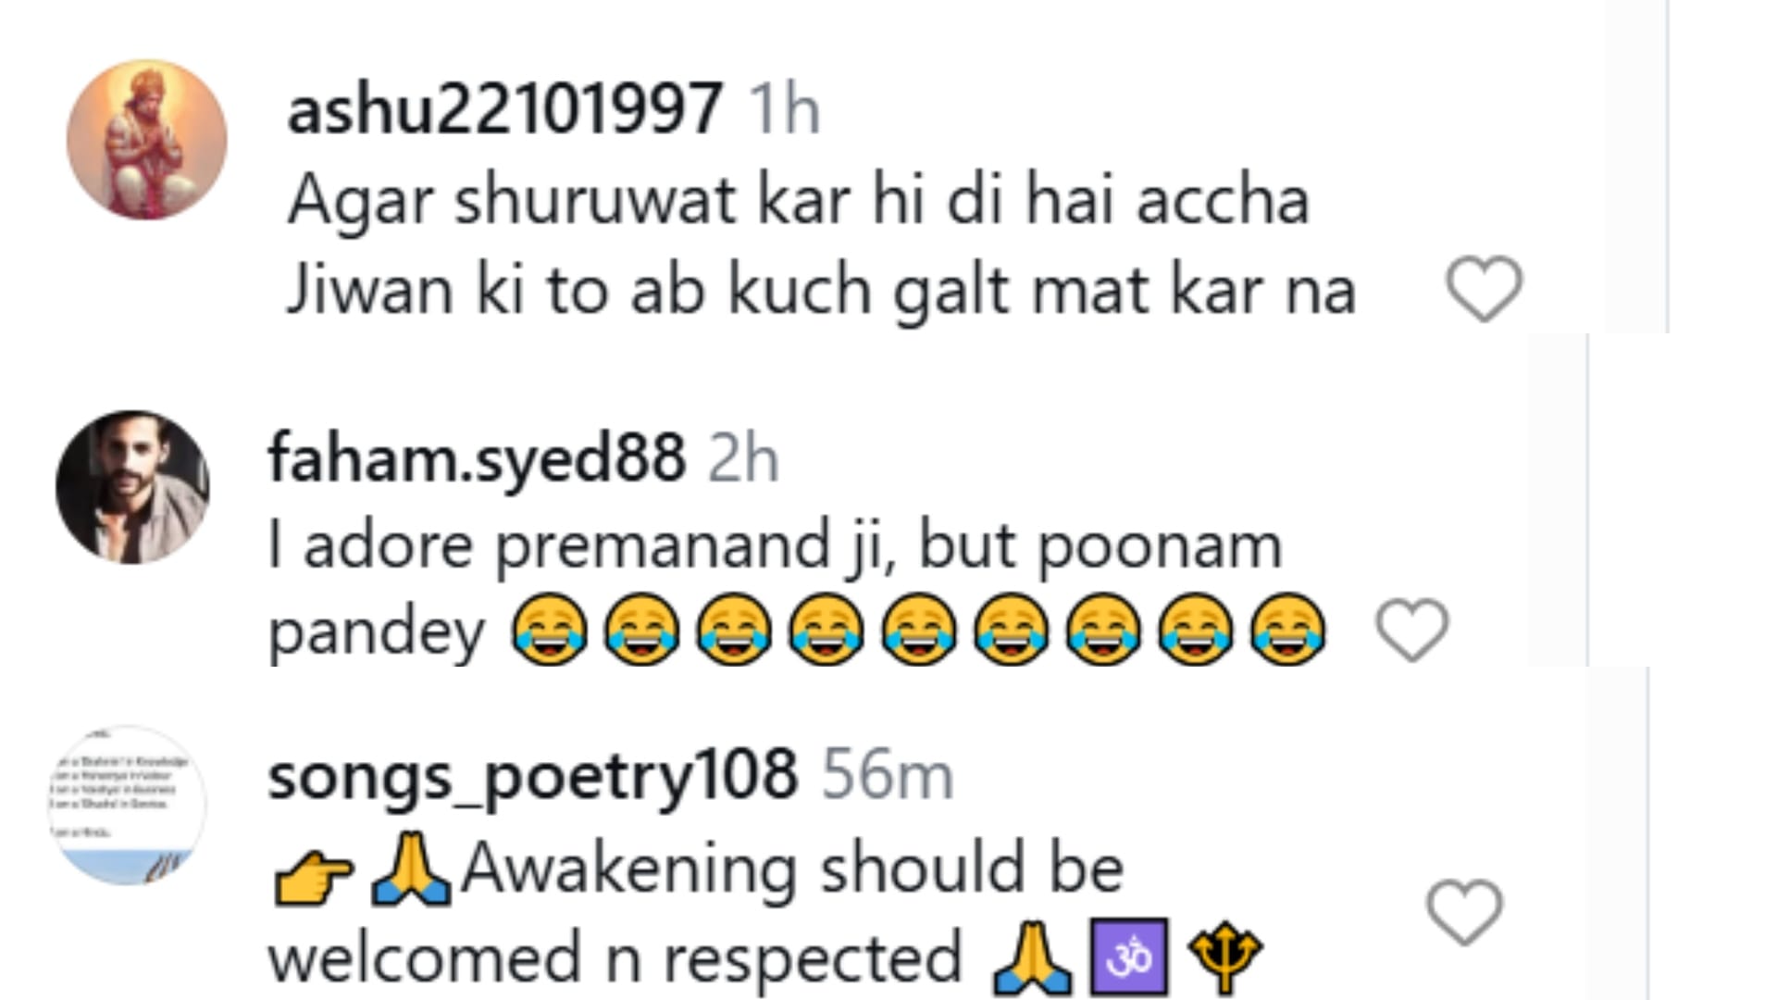1777x1000 pixels.
Task: Select the 'Awakening should be' comment text
Action: coord(792,870)
